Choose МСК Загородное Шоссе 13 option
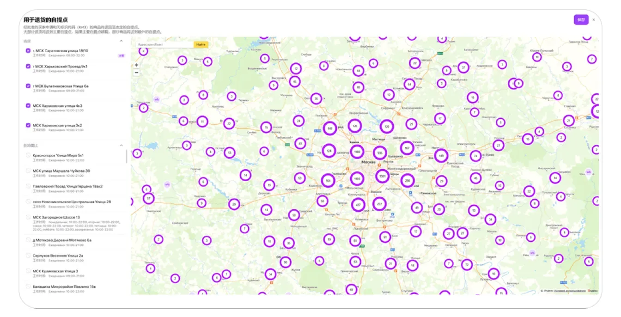Screen dimensions: 621x317 coord(29,217)
